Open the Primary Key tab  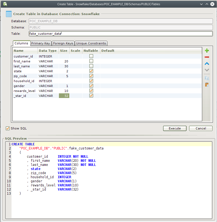41,43
